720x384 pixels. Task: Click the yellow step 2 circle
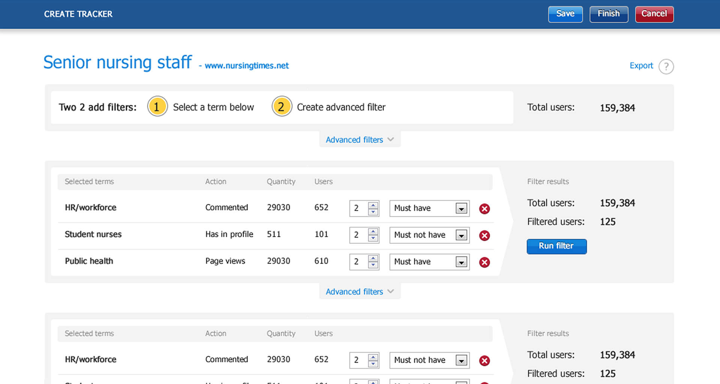coord(281,107)
